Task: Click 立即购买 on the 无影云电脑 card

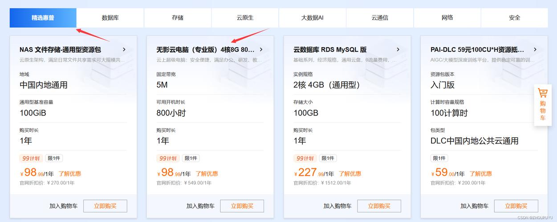Action: 242,206
